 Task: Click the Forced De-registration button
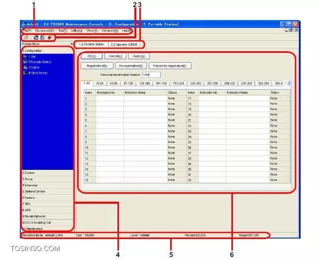(170, 66)
